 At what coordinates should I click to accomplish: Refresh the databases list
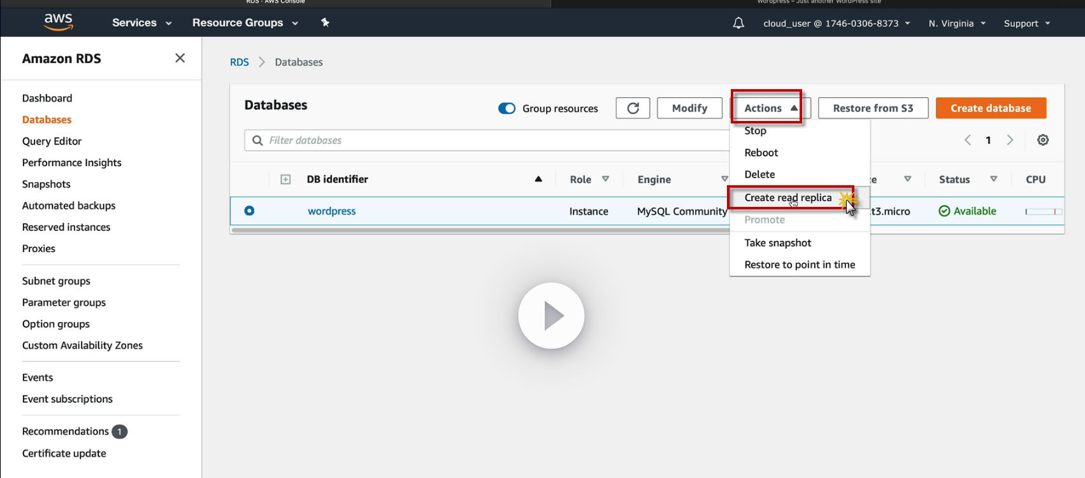(x=633, y=108)
